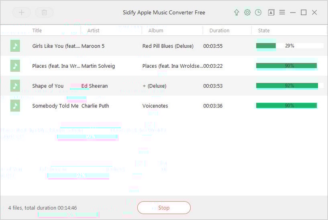Click artist 'Charlie Puth'
This screenshot has height=220, width=328.
[95, 106]
